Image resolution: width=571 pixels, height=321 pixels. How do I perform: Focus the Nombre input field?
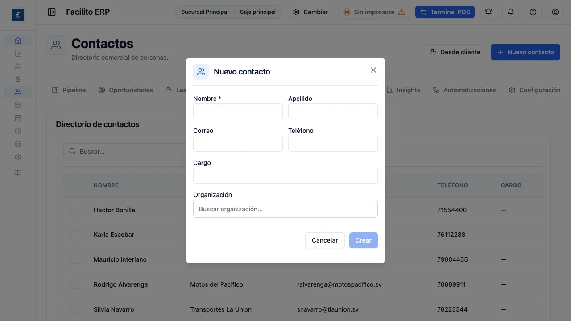coord(238,111)
